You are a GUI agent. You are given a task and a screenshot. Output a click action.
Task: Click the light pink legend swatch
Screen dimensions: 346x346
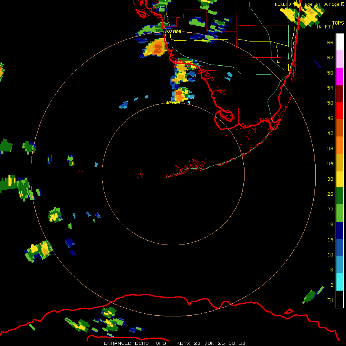point(339,59)
